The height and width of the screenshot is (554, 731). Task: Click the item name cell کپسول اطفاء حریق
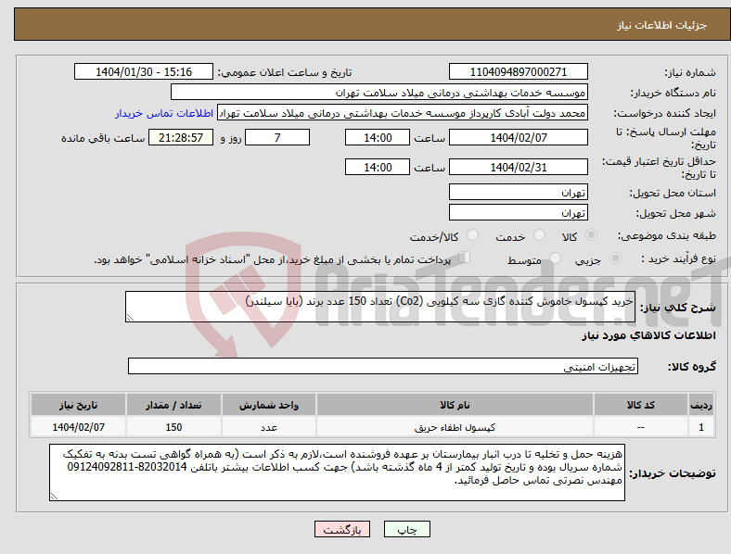pos(455,427)
